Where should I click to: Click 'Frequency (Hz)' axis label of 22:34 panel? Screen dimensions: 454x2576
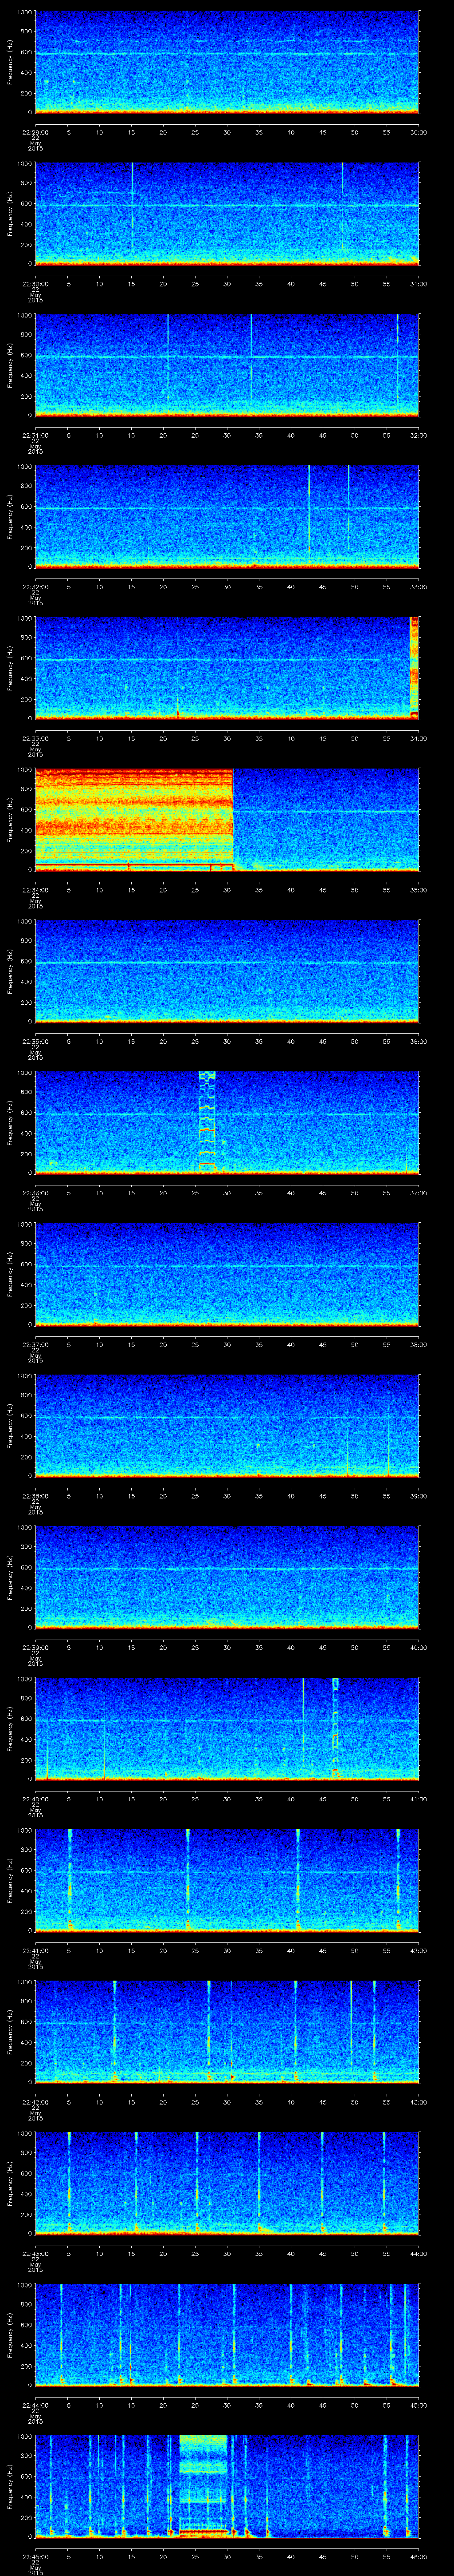(x=10, y=820)
